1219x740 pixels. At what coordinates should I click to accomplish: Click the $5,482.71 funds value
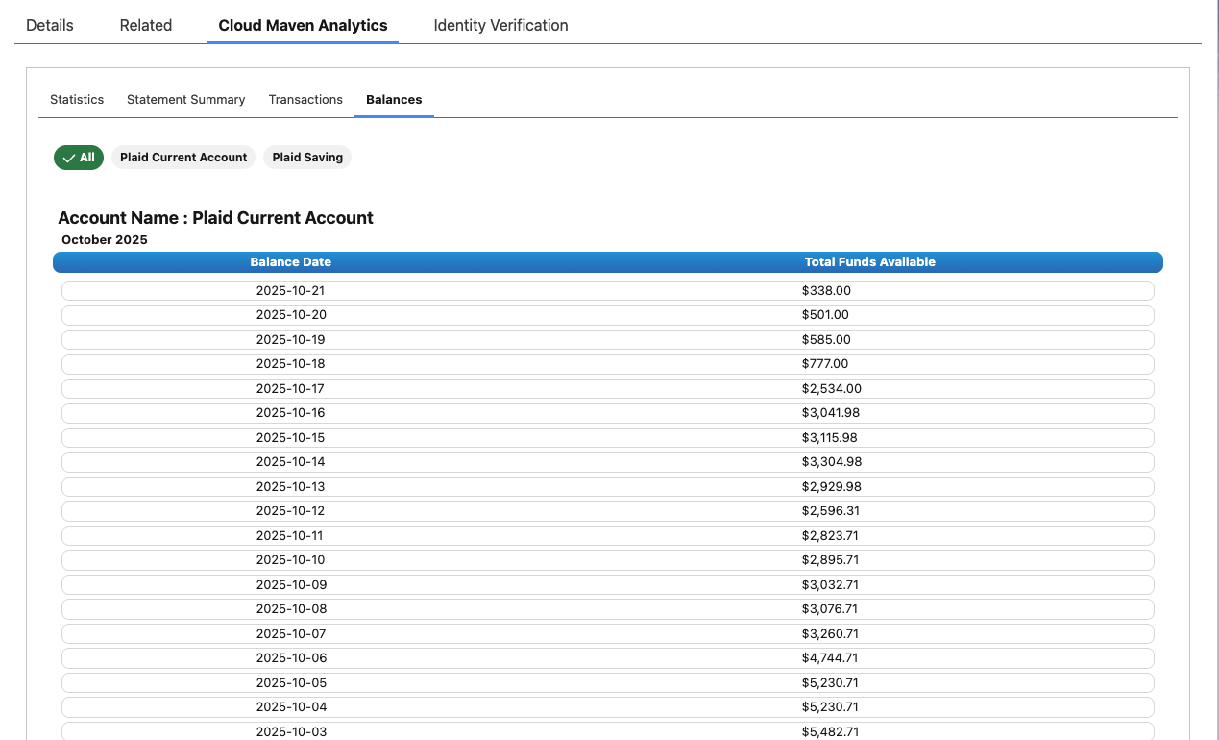(x=831, y=732)
